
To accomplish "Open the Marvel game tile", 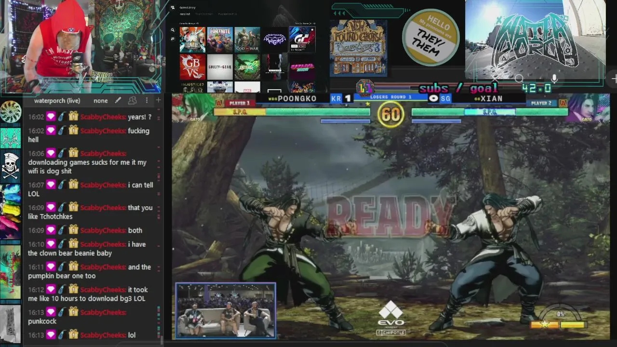I will click(247, 87).
